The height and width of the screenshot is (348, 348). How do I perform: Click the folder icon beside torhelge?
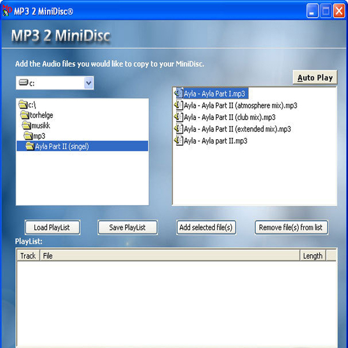25,115
